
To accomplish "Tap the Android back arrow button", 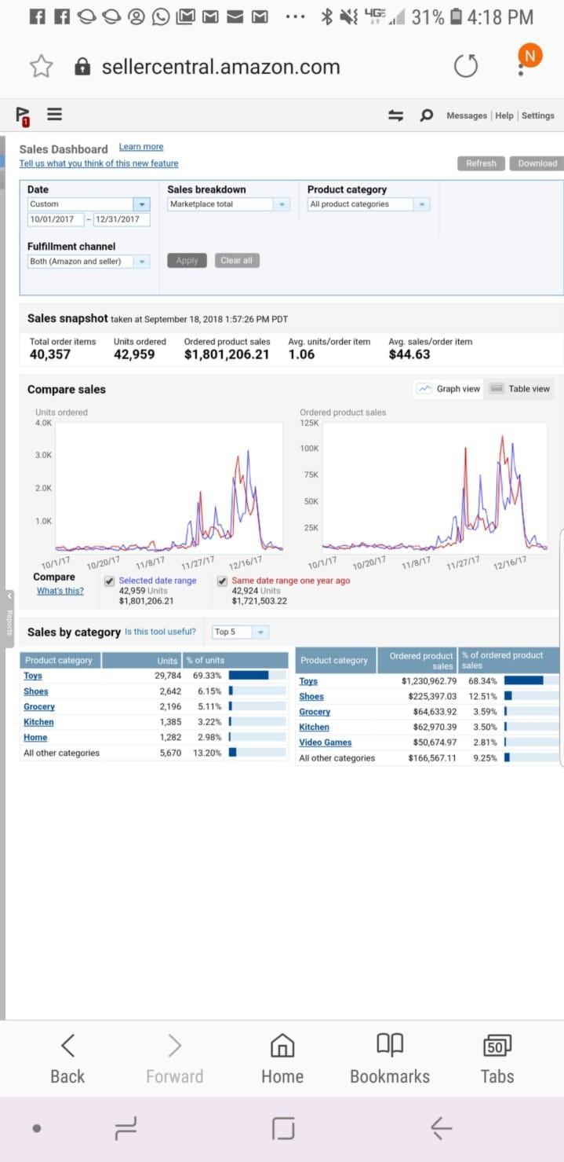I will pyautogui.click(x=441, y=1129).
